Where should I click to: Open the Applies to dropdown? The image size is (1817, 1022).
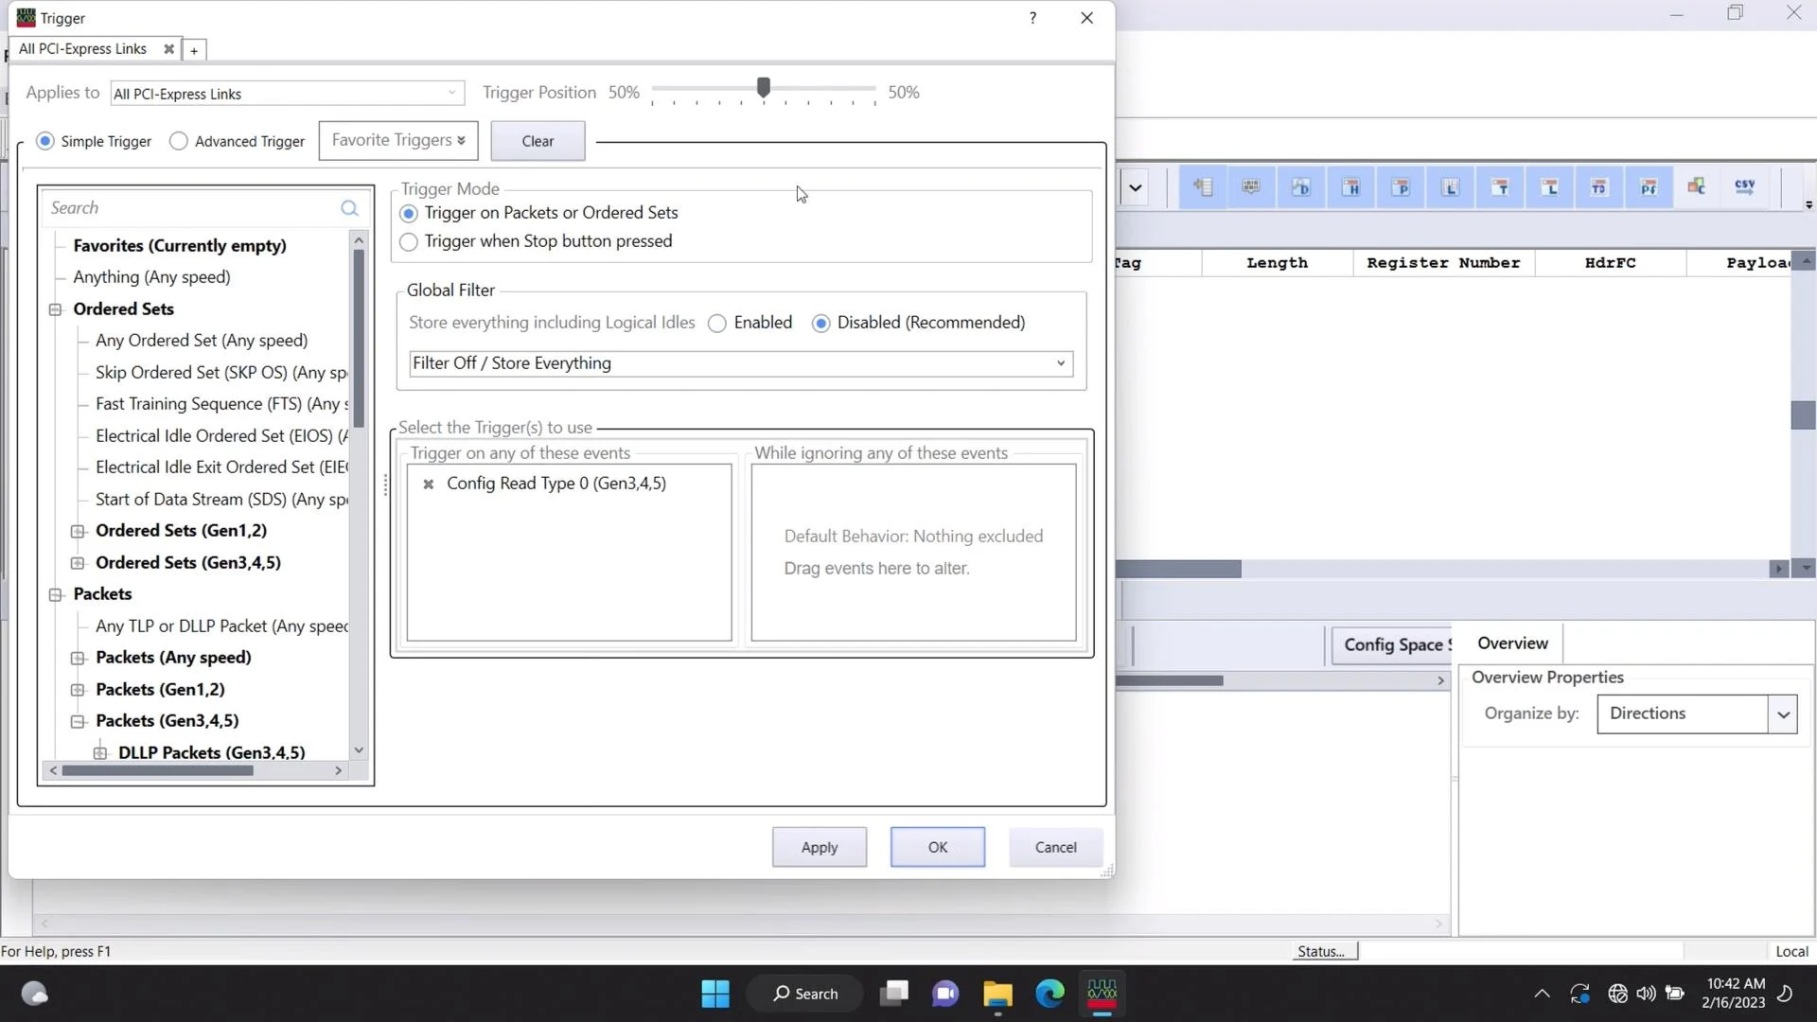[287, 94]
